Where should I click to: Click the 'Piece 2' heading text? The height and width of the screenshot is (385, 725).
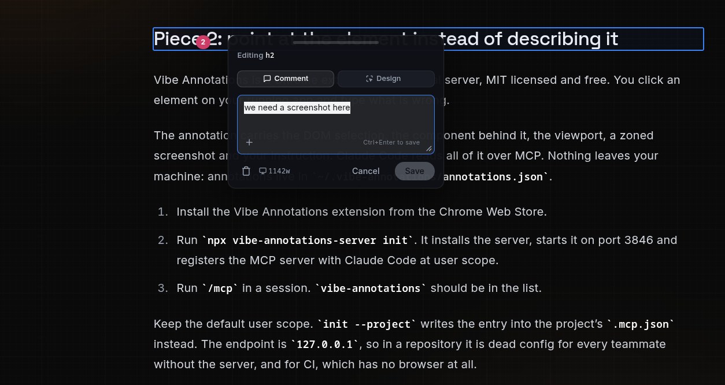[188, 39]
